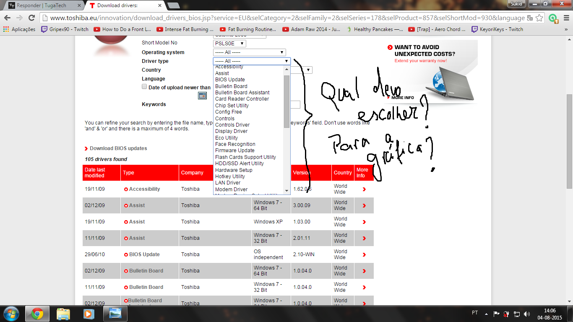Choose 'Bulletin Board Assistant' option in the list
The image size is (573, 322).
(x=242, y=93)
